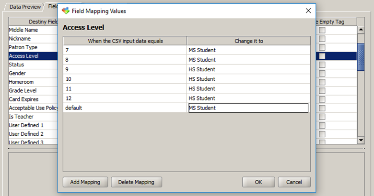Enable Empty Tag checkbox for Middle Name row
374x196 pixels.
(x=322, y=31)
